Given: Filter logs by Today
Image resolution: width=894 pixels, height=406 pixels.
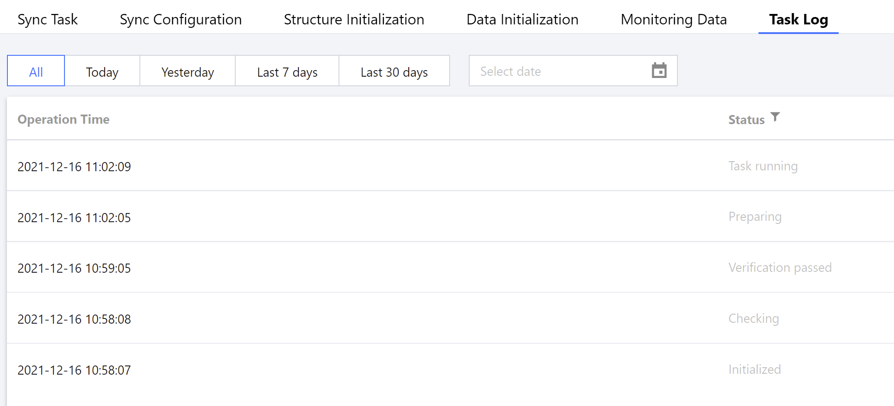Looking at the screenshot, I should click(x=102, y=71).
